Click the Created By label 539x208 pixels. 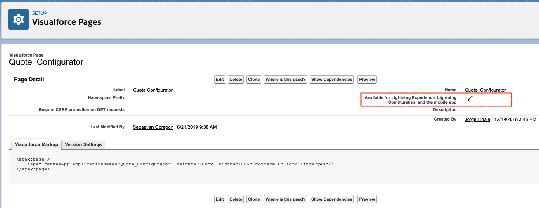[445, 119]
